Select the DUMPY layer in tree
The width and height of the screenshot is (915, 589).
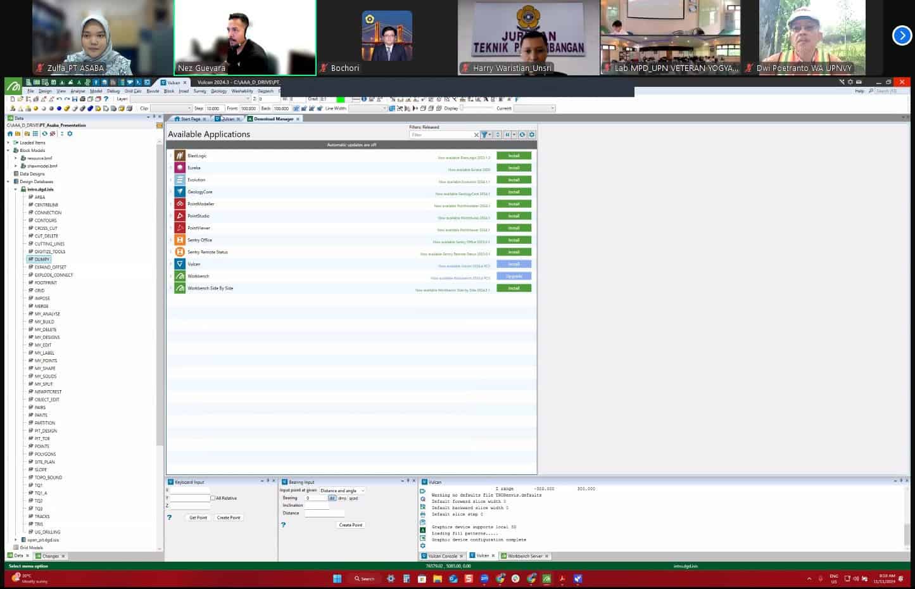click(x=42, y=260)
